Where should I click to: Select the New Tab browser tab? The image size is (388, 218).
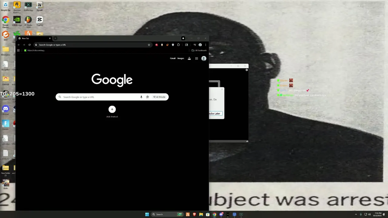[x=34, y=38]
